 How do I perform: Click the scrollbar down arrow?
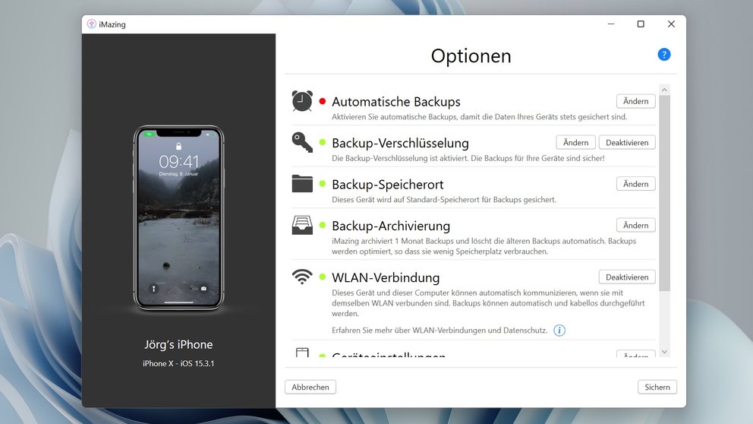664,352
